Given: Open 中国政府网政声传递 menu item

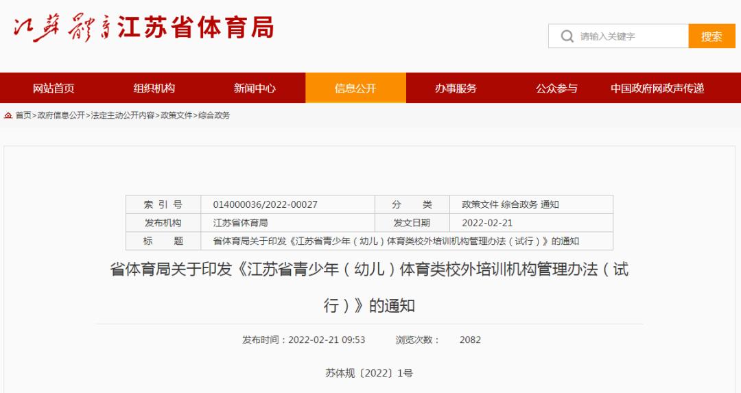Looking at the screenshot, I should coord(657,88).
